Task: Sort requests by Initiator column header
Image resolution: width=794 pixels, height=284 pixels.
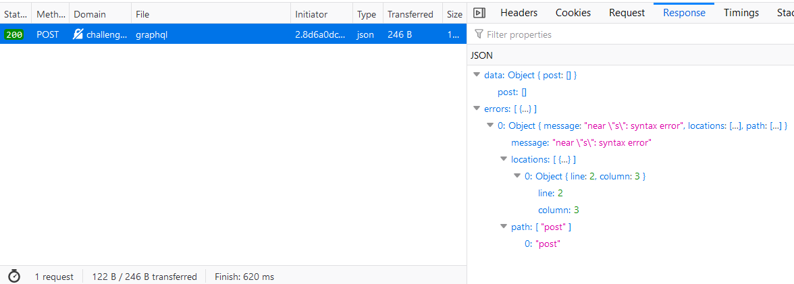Action: click(311, 14)
